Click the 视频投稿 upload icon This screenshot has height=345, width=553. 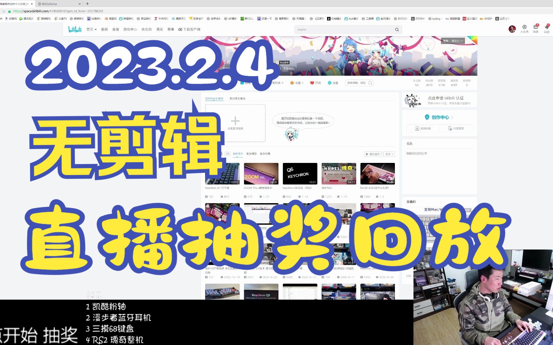[x=417, y=128]
